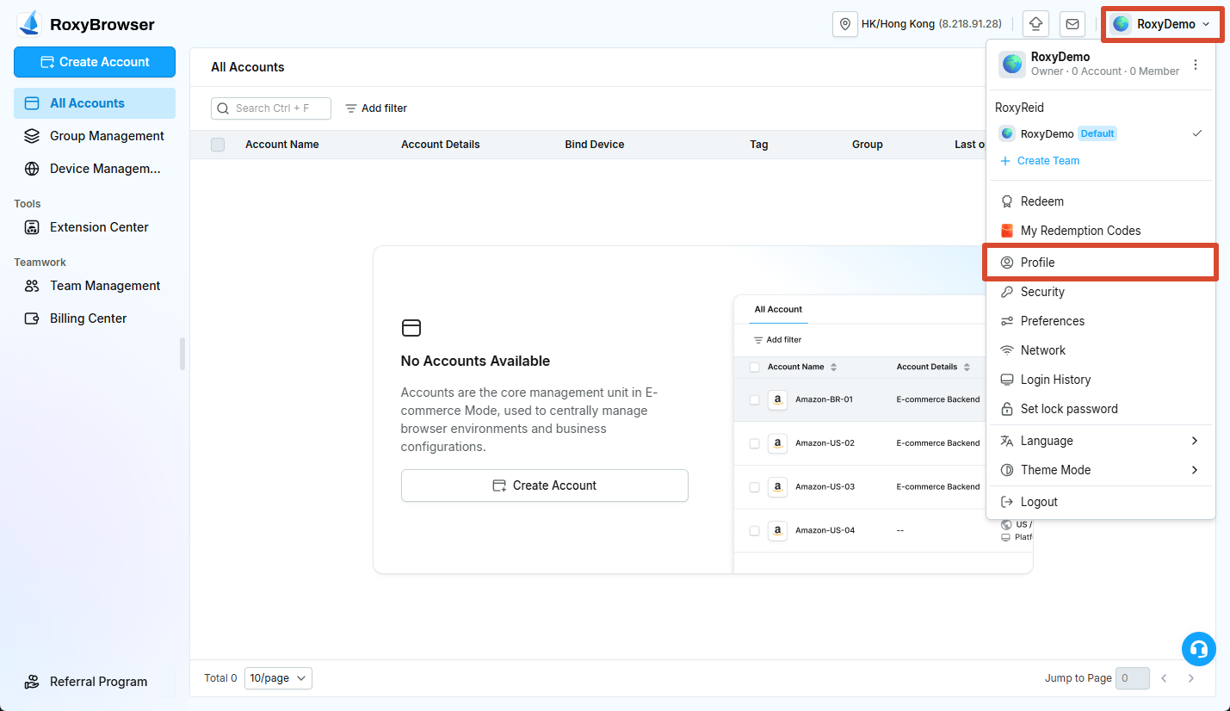Image resolution: width=1230 pixels, height=711 pixels.
Task: Open Group Management from the sidebar
Action: (x=95, y=136)
